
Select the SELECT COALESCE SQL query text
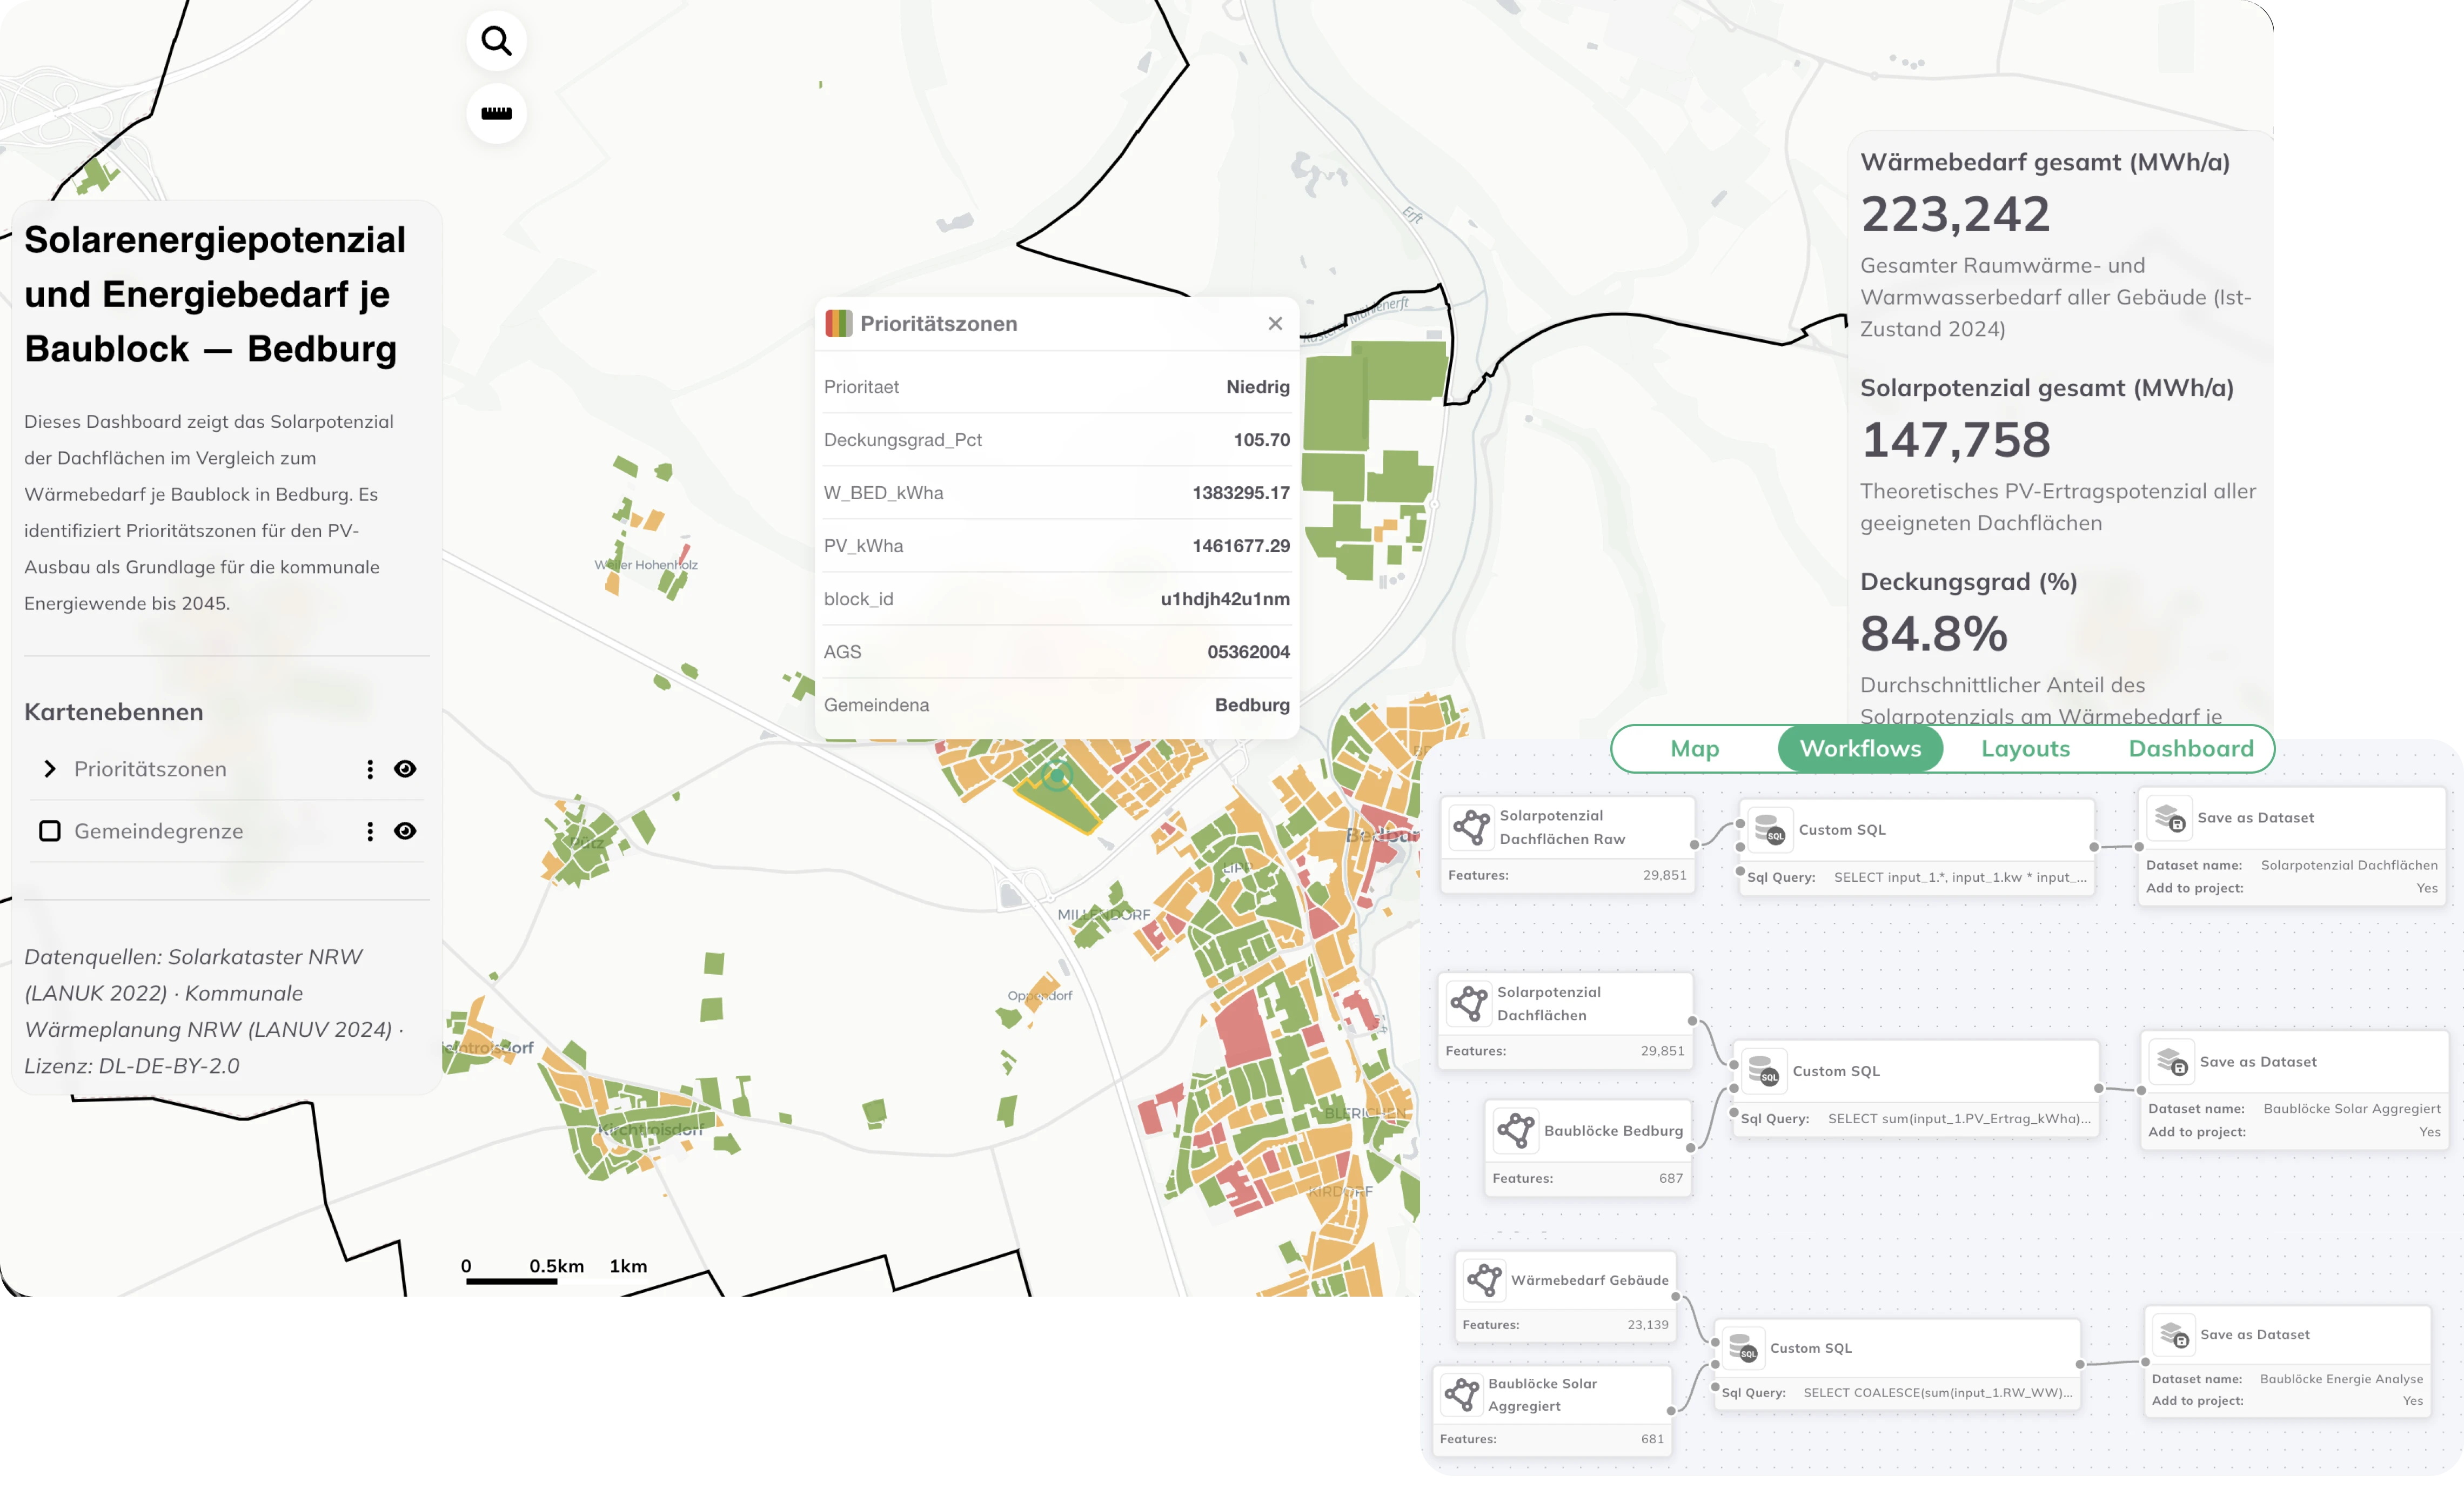tap(1938, 1393)
